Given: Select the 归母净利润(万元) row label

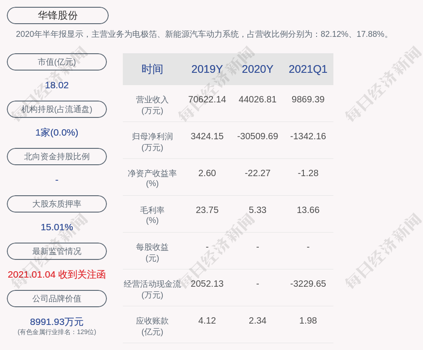Looking at the screenshot, I should 152,142.
